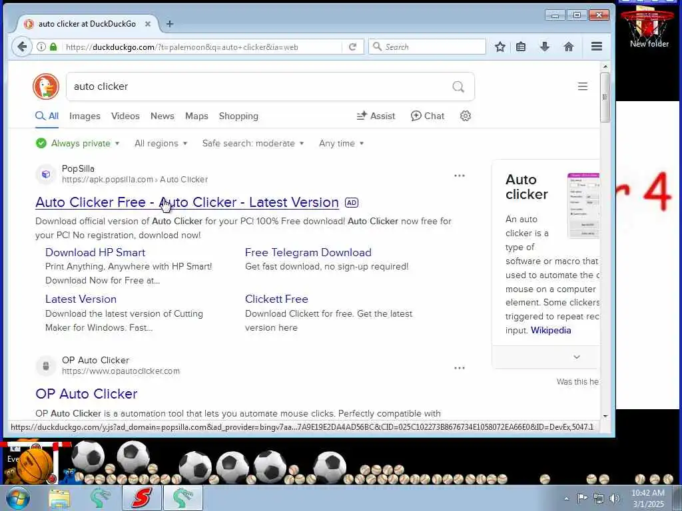Screen dimensions: 682x511
Task: Open the red S application in taskbar
Action: coord(141,498)
